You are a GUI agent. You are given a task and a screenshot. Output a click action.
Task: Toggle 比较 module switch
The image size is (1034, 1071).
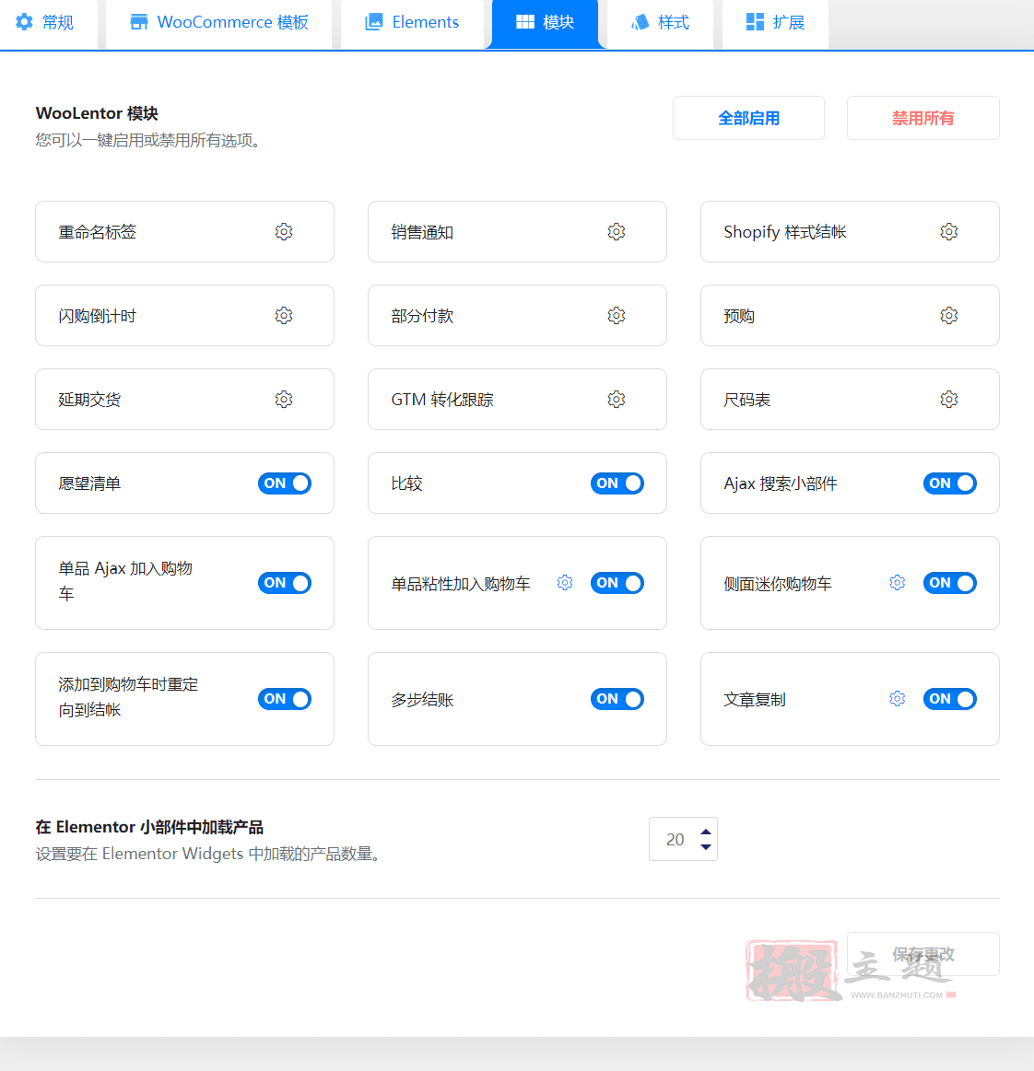(617, 483)
